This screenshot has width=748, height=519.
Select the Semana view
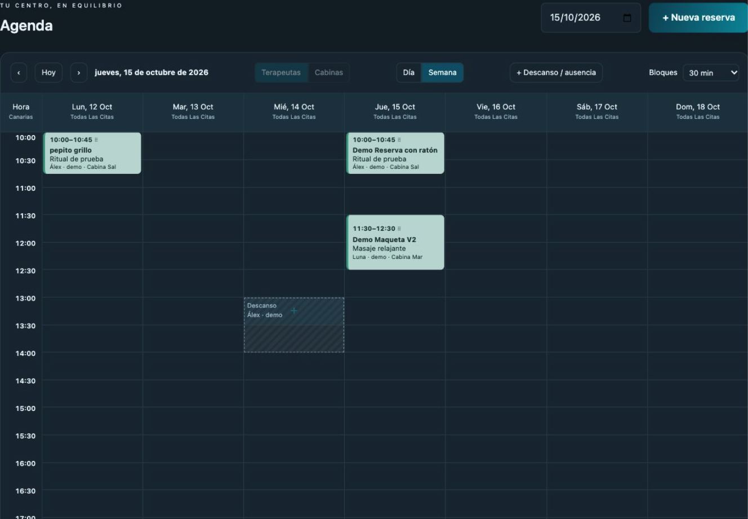(442, 73)
